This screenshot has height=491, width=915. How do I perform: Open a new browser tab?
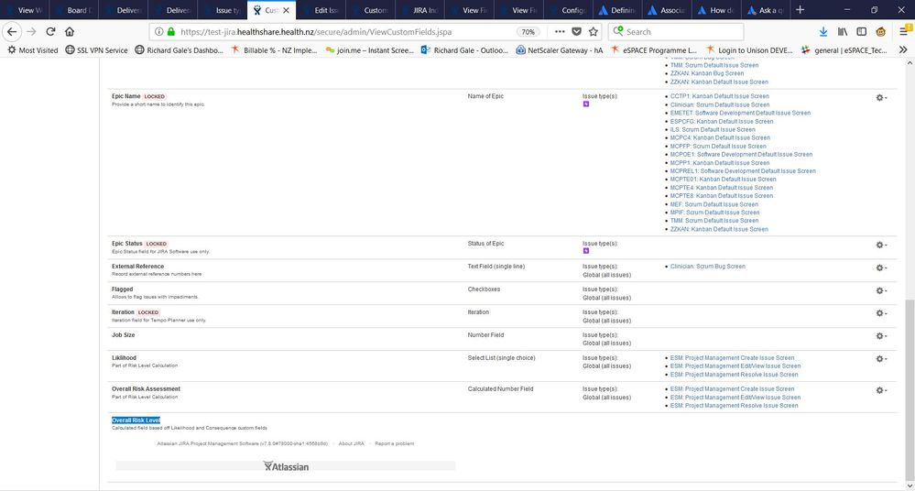(x=800, y=9)
